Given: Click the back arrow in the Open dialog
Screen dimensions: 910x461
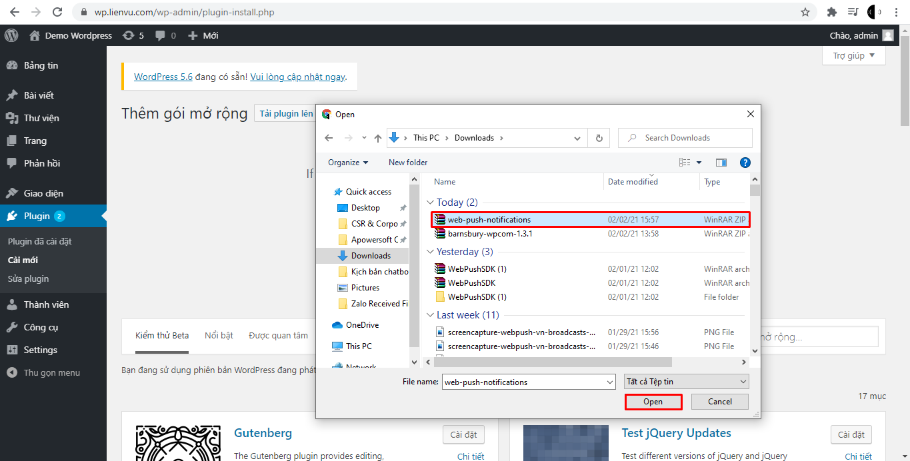Looking at the screenshot, I should click(329, 138).
